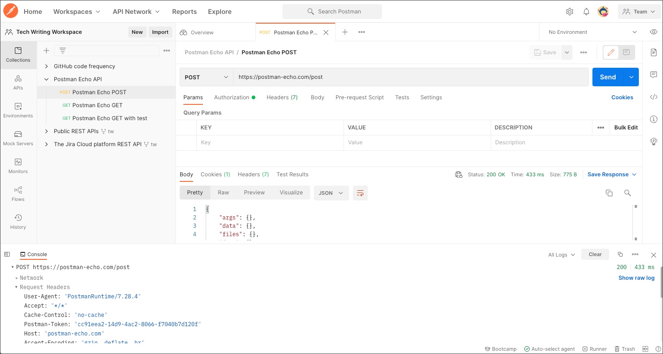Open the notifications bell icon

[x=586, y=12]
